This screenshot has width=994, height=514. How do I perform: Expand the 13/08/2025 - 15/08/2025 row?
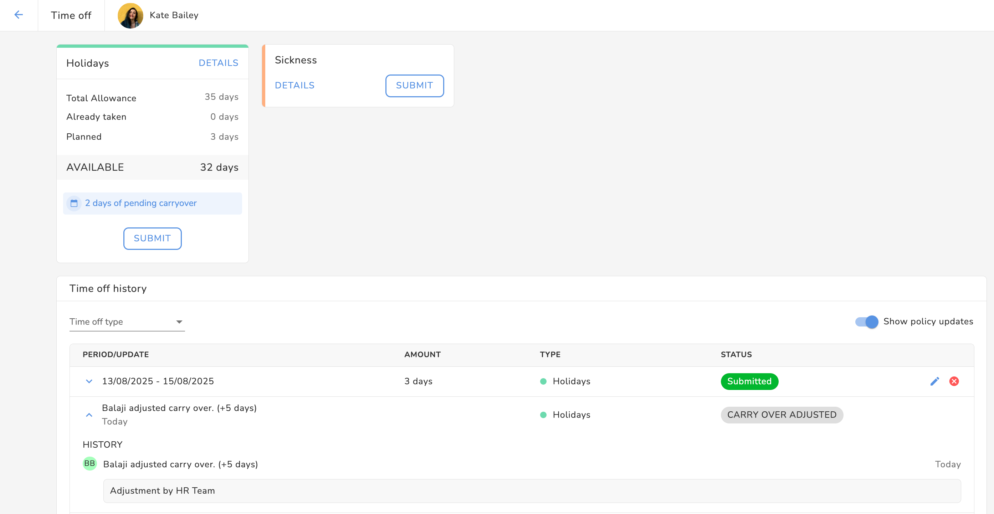[89, 381]
